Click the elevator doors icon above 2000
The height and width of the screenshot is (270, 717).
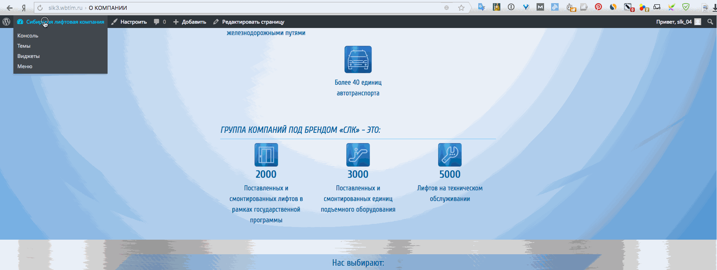pos(266,155)
